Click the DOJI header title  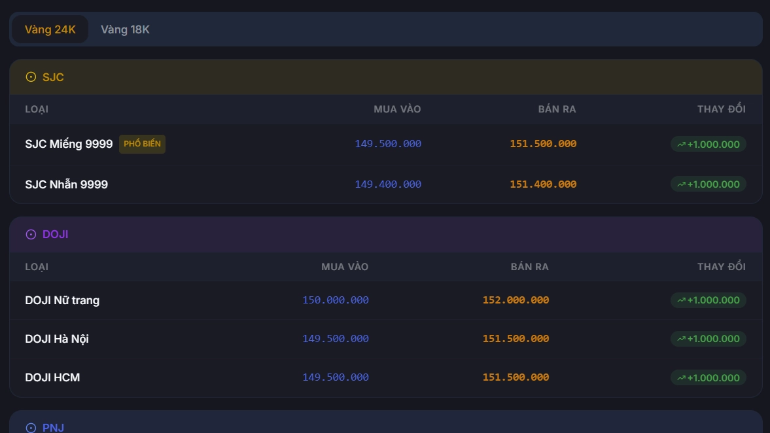[55, 235]
